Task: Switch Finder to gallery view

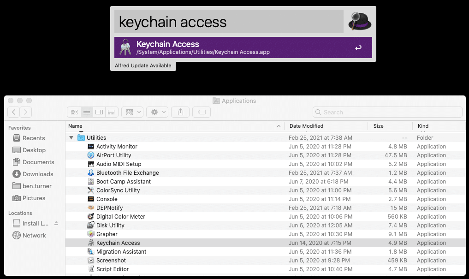Action: point(111,112)
